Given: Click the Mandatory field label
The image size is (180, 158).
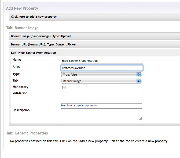Looking at the screenshot, I should [20, 87].
